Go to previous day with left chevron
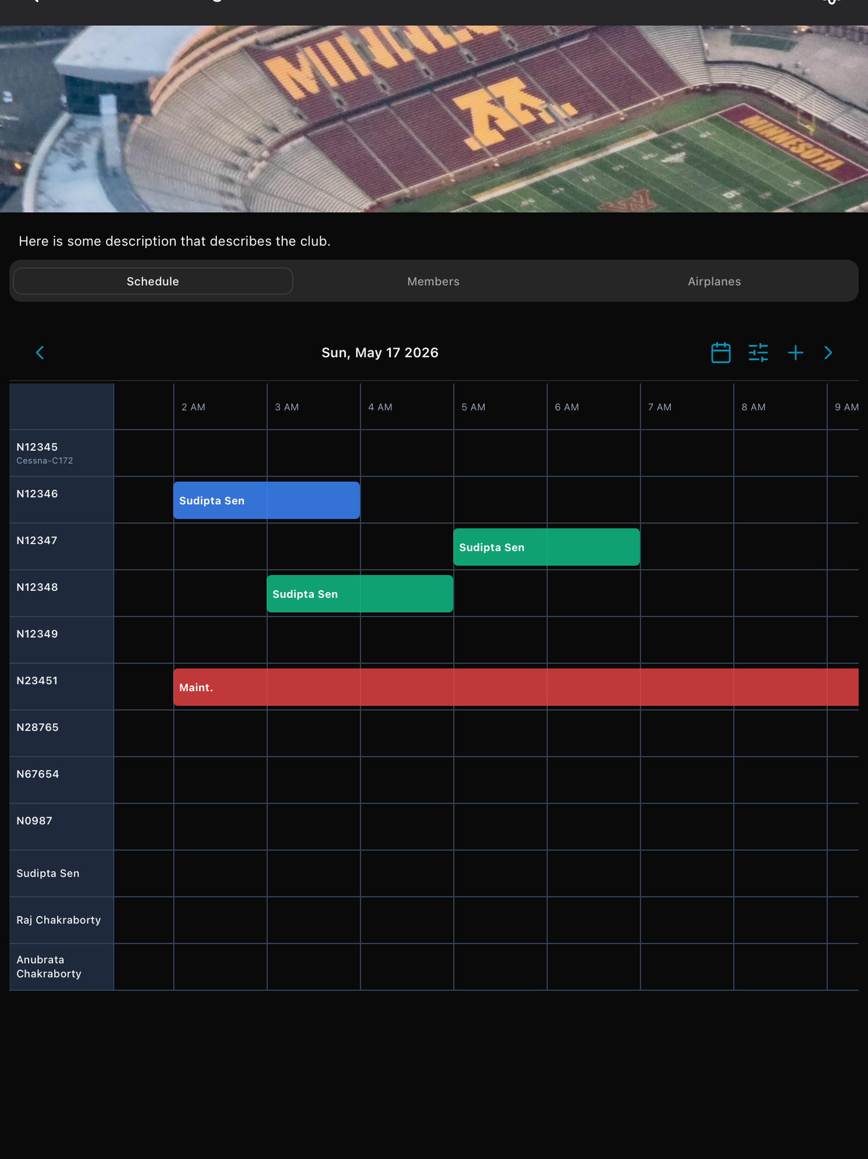This screenshot has width=868, height=1159. coord(40,353)
